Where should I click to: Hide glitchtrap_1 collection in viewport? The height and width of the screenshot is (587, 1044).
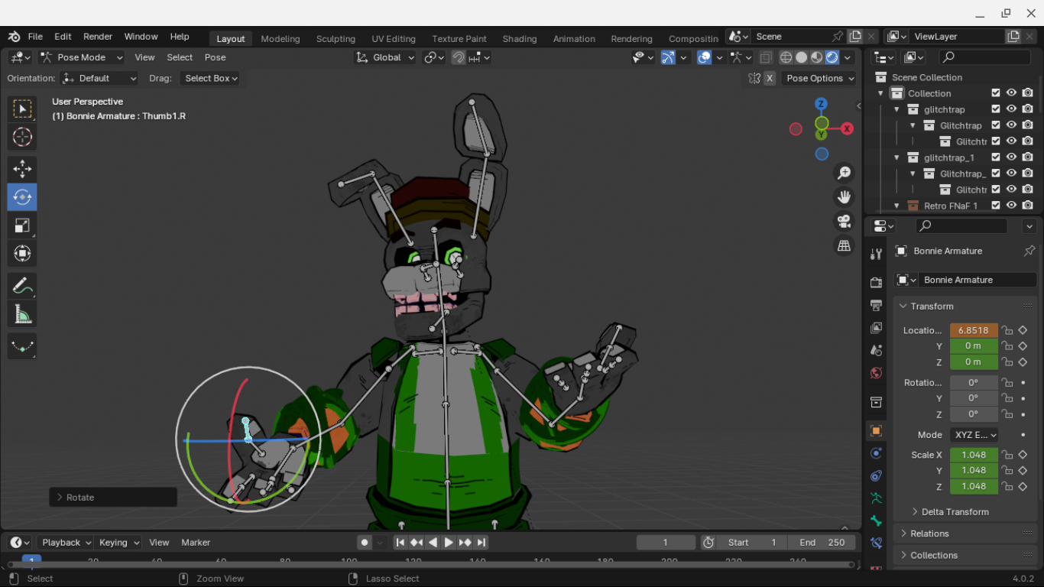click(1011, 157)
